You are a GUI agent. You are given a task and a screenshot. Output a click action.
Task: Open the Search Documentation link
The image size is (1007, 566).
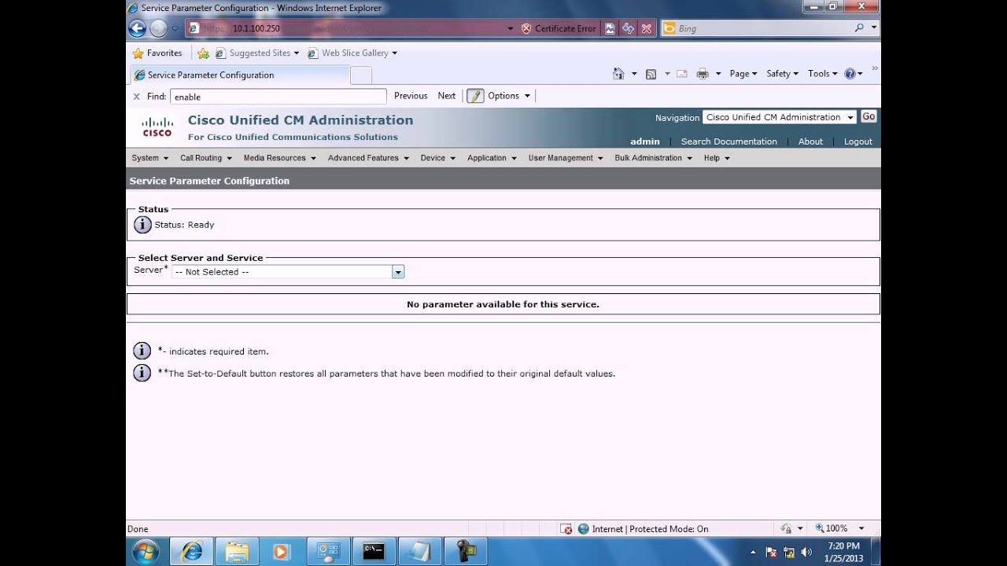(729, 141)
